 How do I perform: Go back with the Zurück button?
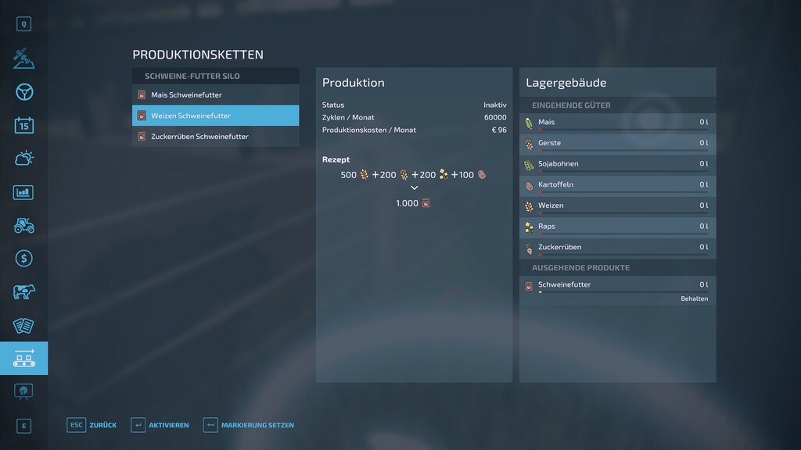tap(92, 425)
